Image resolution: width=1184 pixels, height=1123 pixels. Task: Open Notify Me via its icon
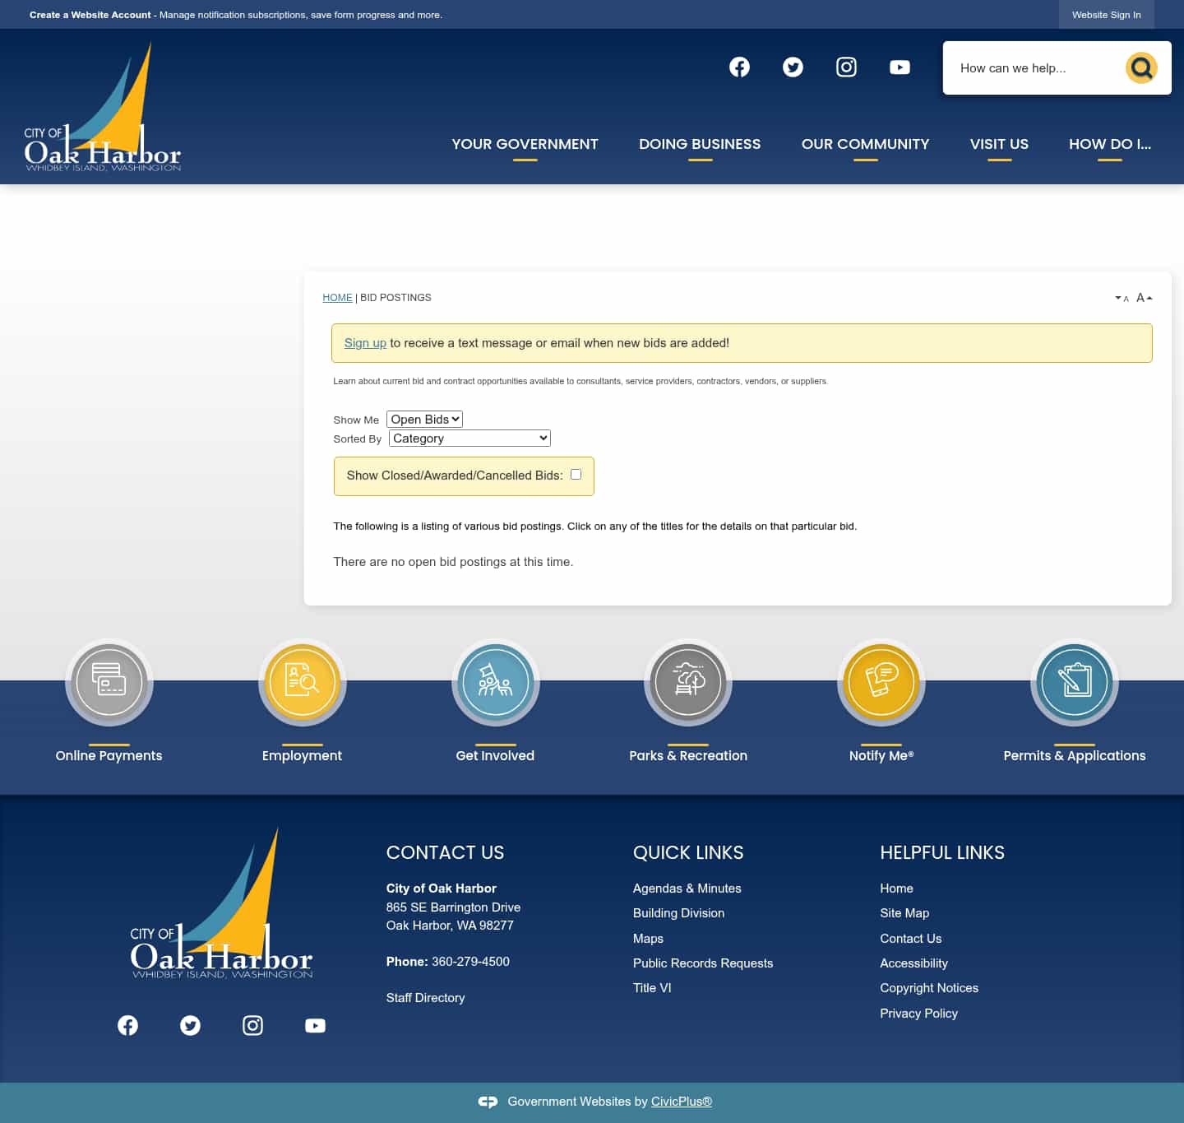[881, 683]
